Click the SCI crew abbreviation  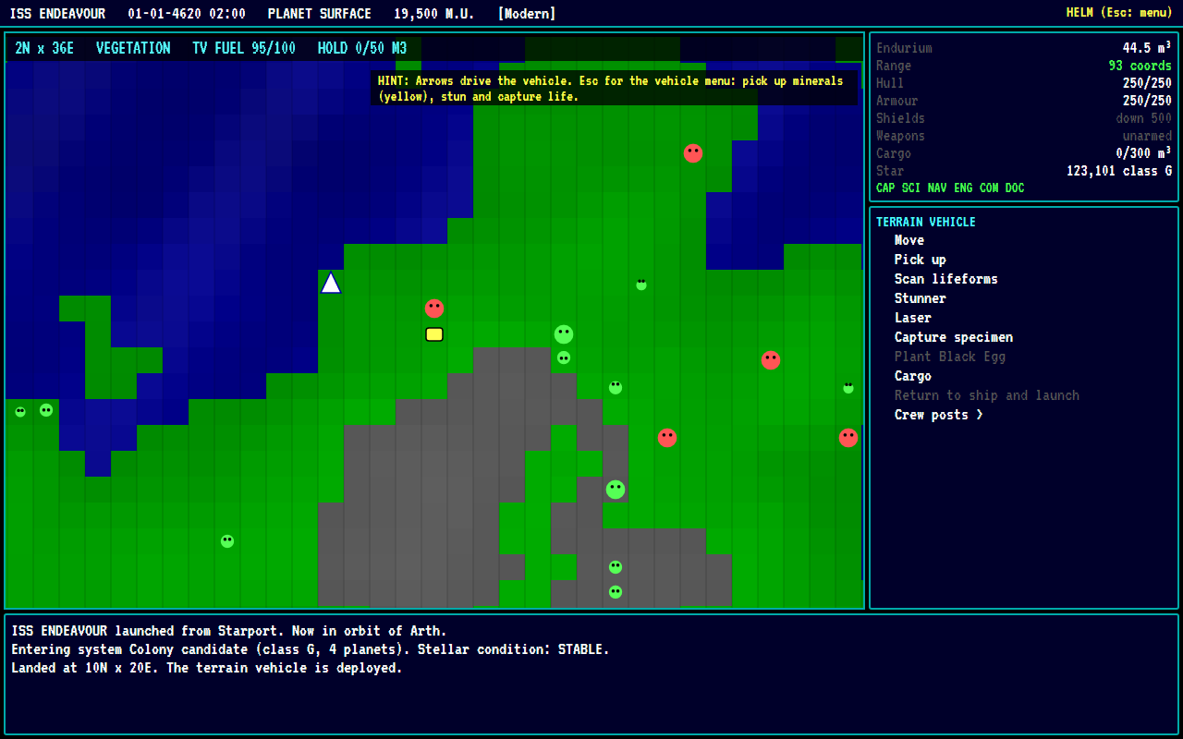click(911, 188)
